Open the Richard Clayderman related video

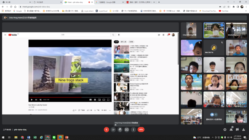(131, 87)
